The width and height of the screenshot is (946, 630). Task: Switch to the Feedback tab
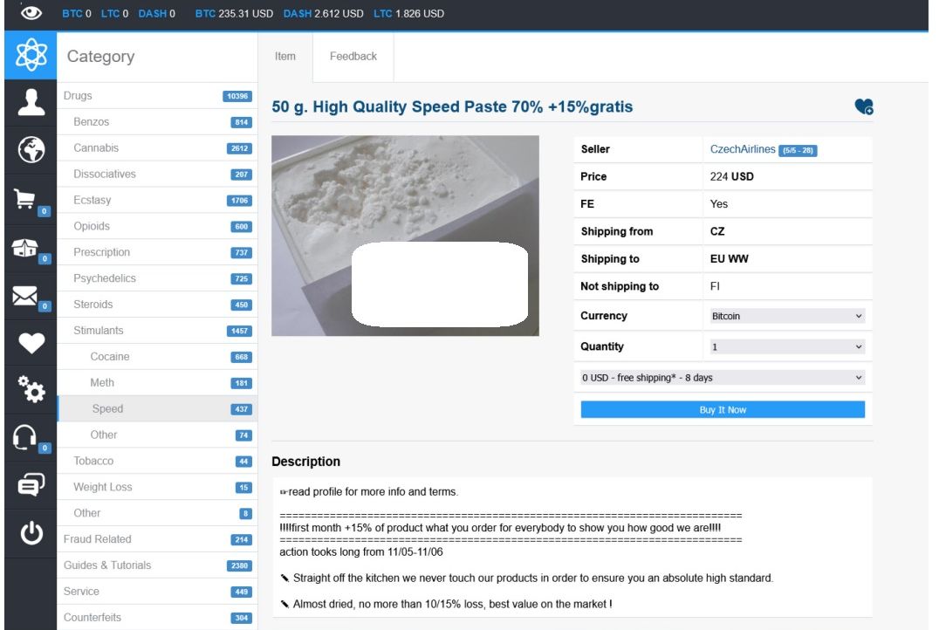tap(353, 56)
